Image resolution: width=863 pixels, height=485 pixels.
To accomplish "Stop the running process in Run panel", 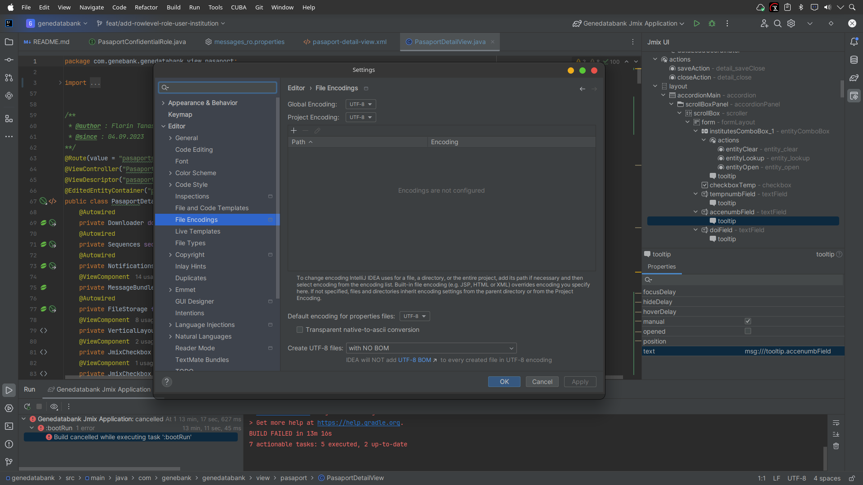I will [x=39, y=406].
